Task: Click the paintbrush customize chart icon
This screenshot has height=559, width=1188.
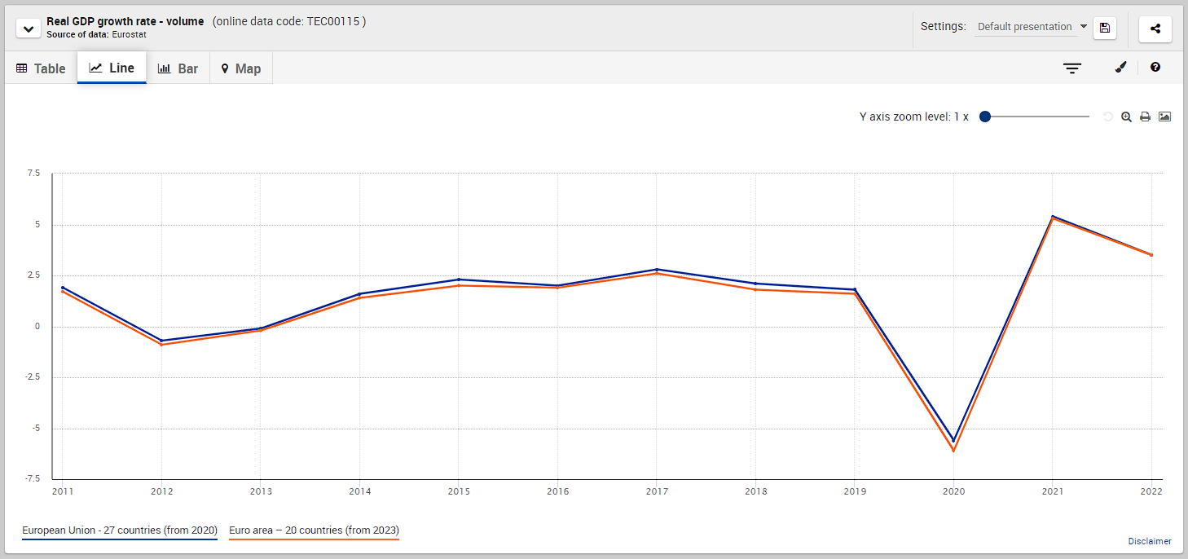Action: 1120,68
